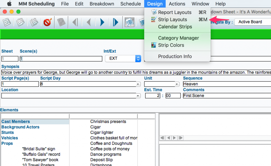The height and width of the screenshot is (166, 271).
Task: Click the red delete sheet icon
Action: pos(48,22)
